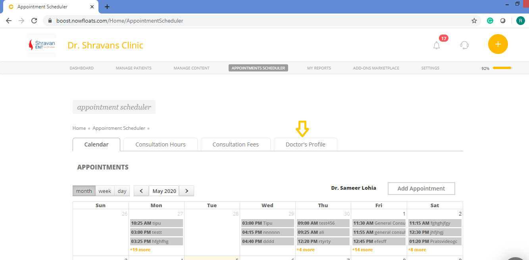Select the week calendar view
The width and height of the screenshot is (529, 260).
pyautogui.click(x=105, y=191)
